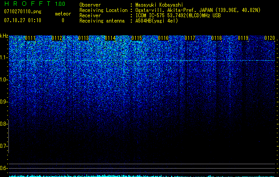Click the Receiving Location label
This screenshot has height=177, width=279.
coord(103,10)
